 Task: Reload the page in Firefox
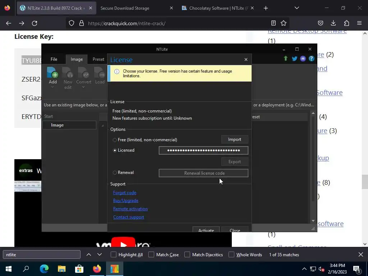click(x=34, y=23)
